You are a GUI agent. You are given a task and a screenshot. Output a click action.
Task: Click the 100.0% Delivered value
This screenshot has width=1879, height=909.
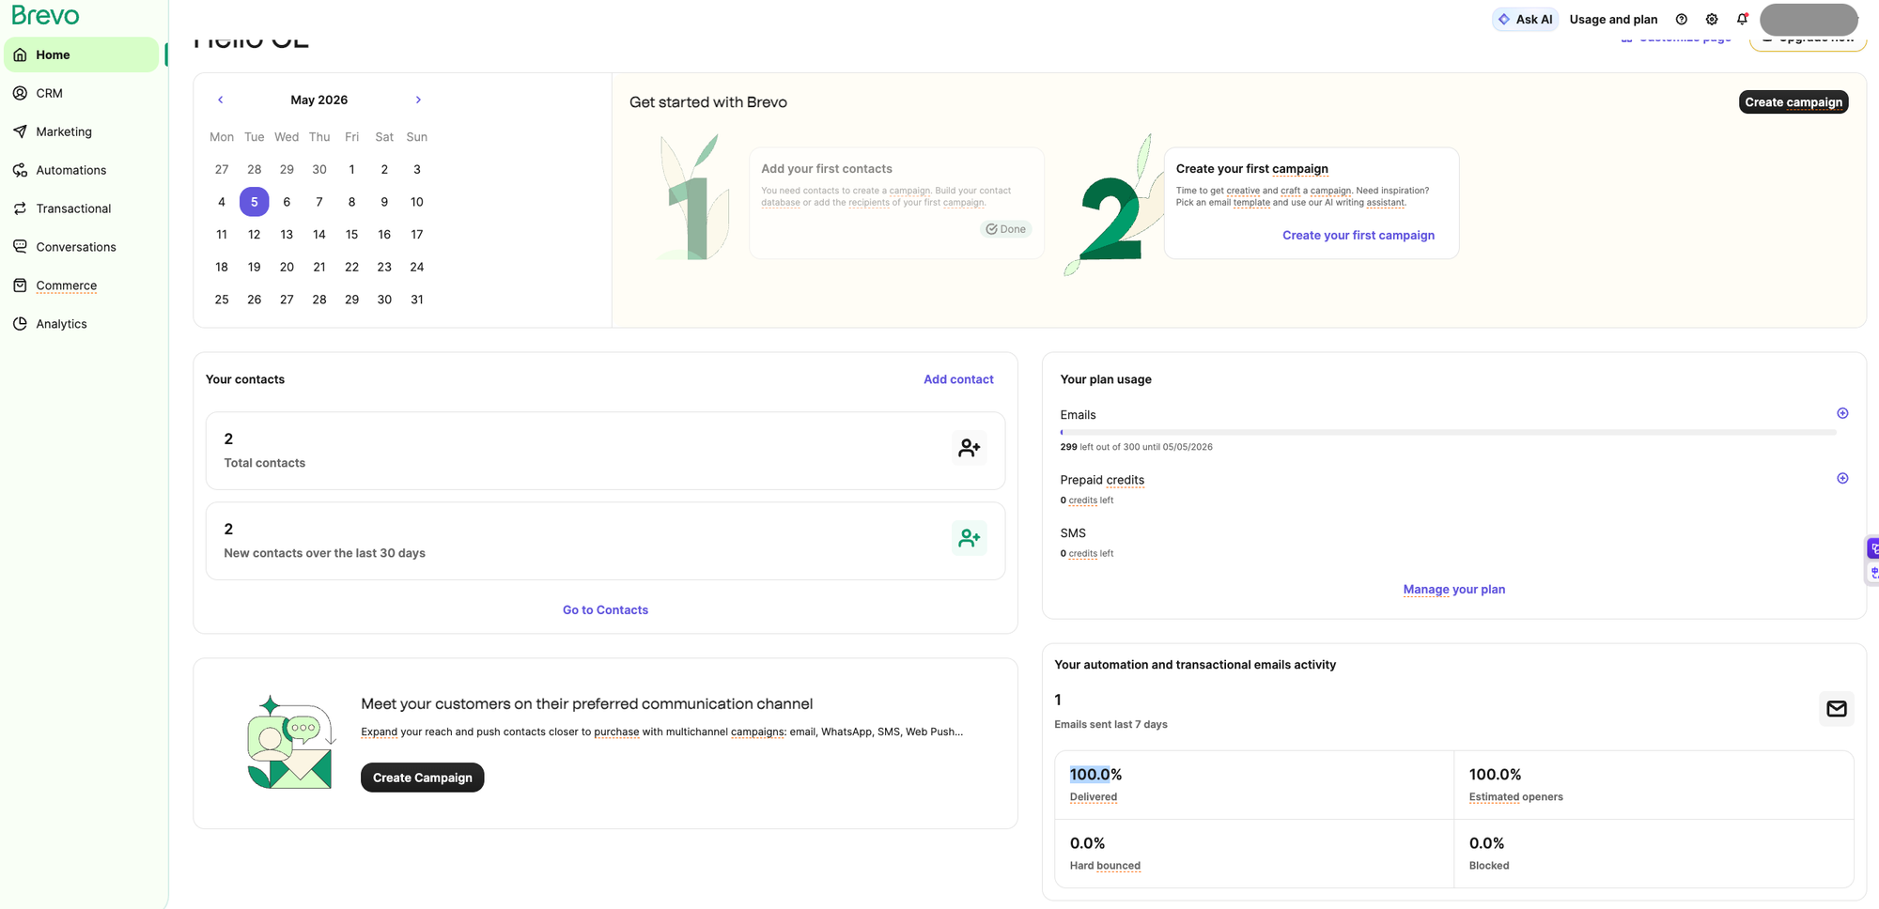pos(1095,775)
